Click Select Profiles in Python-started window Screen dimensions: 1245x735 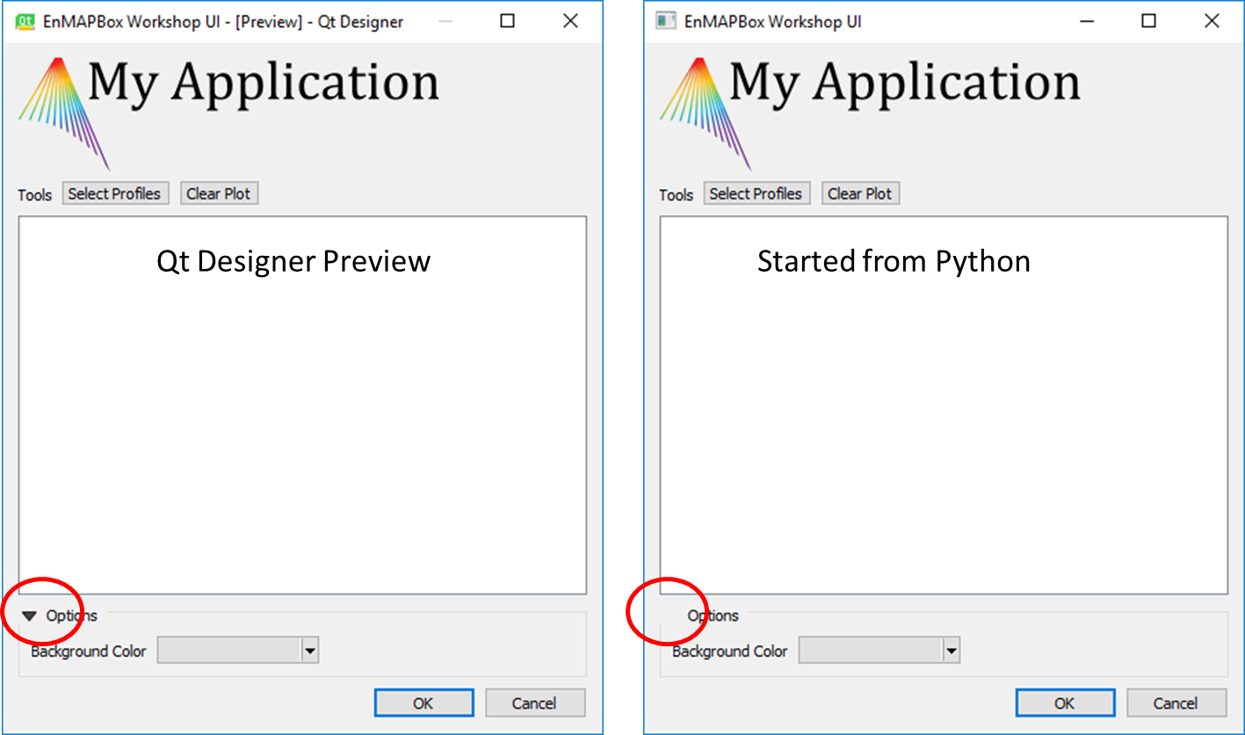pos(756,193)
